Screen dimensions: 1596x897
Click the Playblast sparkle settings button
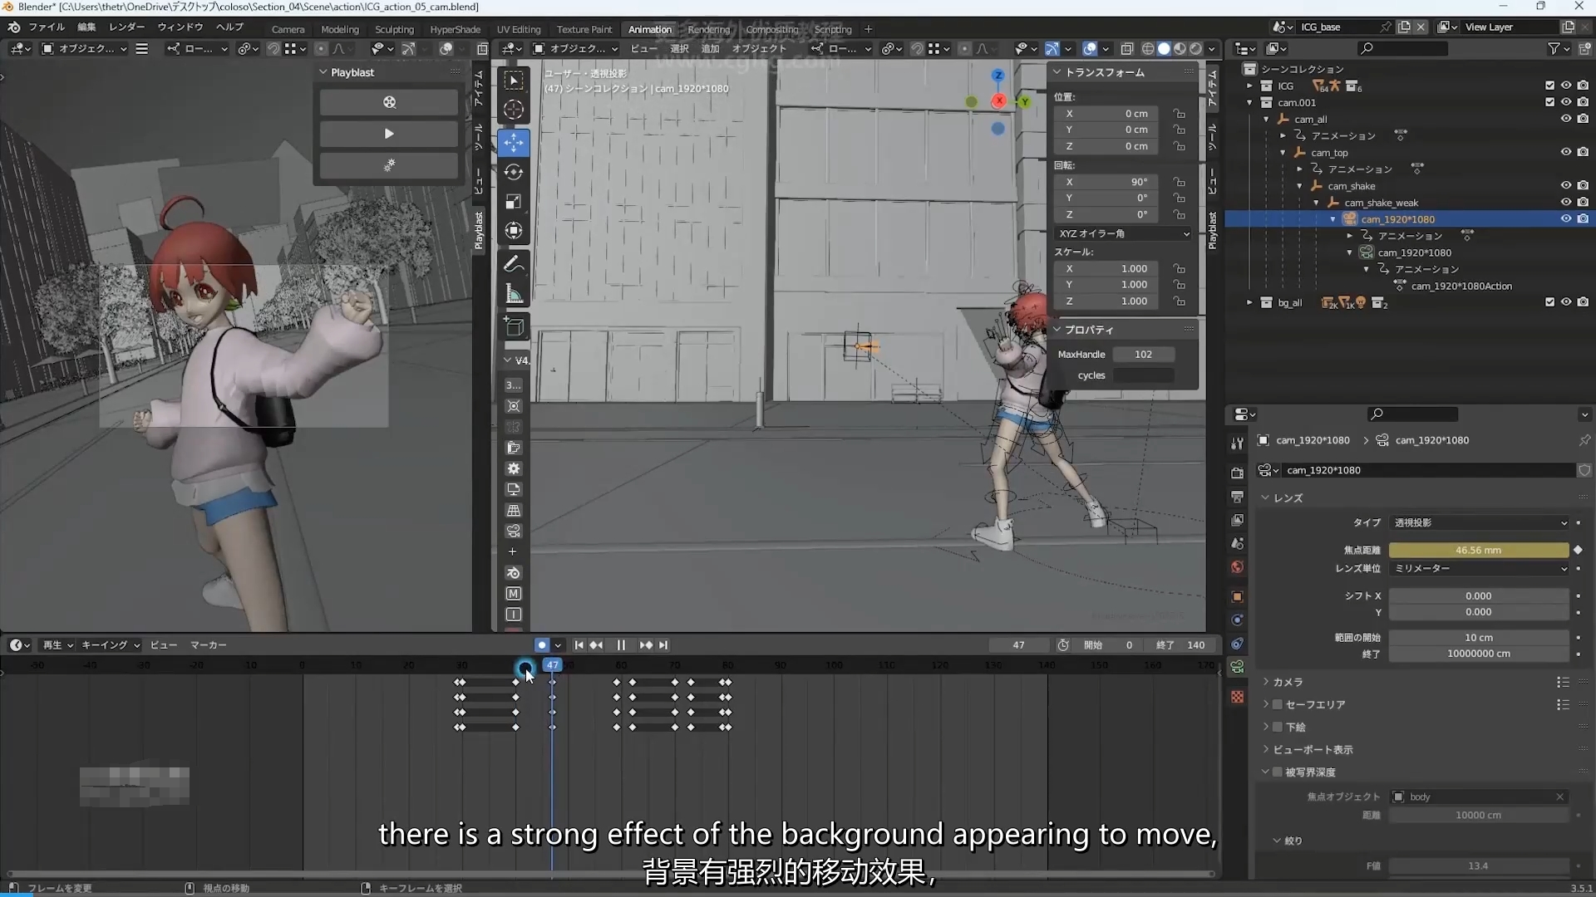tap(389, 165)
